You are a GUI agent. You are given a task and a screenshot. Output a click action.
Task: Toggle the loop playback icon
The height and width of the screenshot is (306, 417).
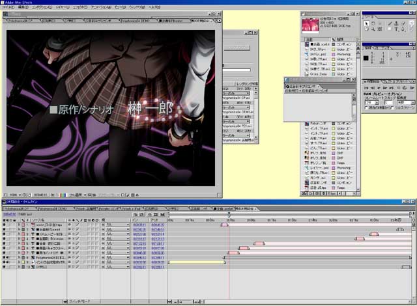point(405,88)
